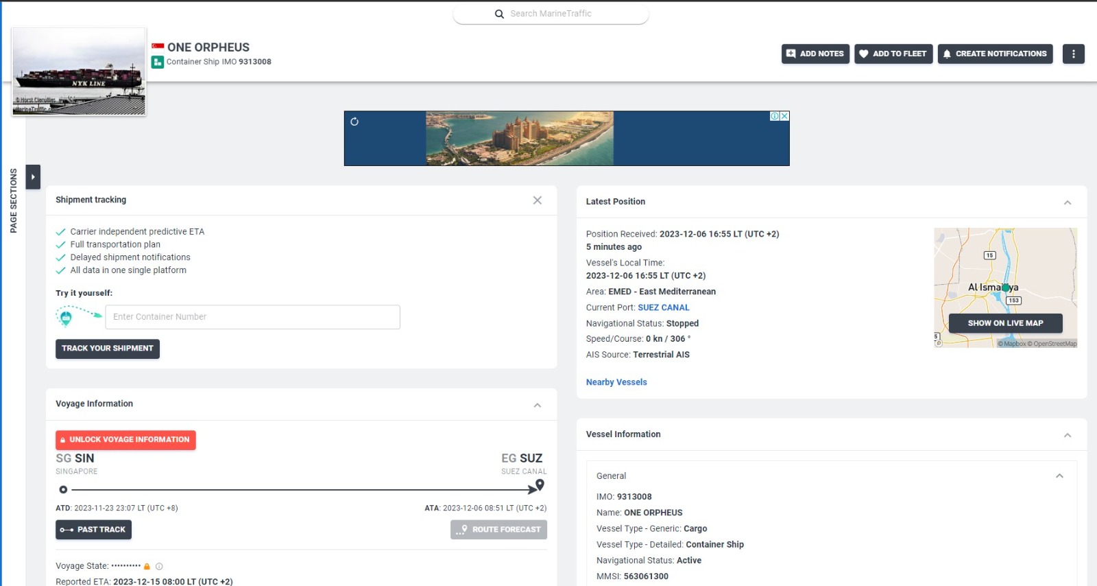Viewport: 1097px width, 586px height.
Task: Click the Enter Container Number field
Action: click(x=252, y=317)
